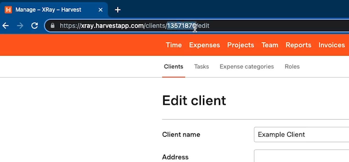Click the padlock site security icon
The width and height of the screenshot is (349, 162).
point(53,26)
